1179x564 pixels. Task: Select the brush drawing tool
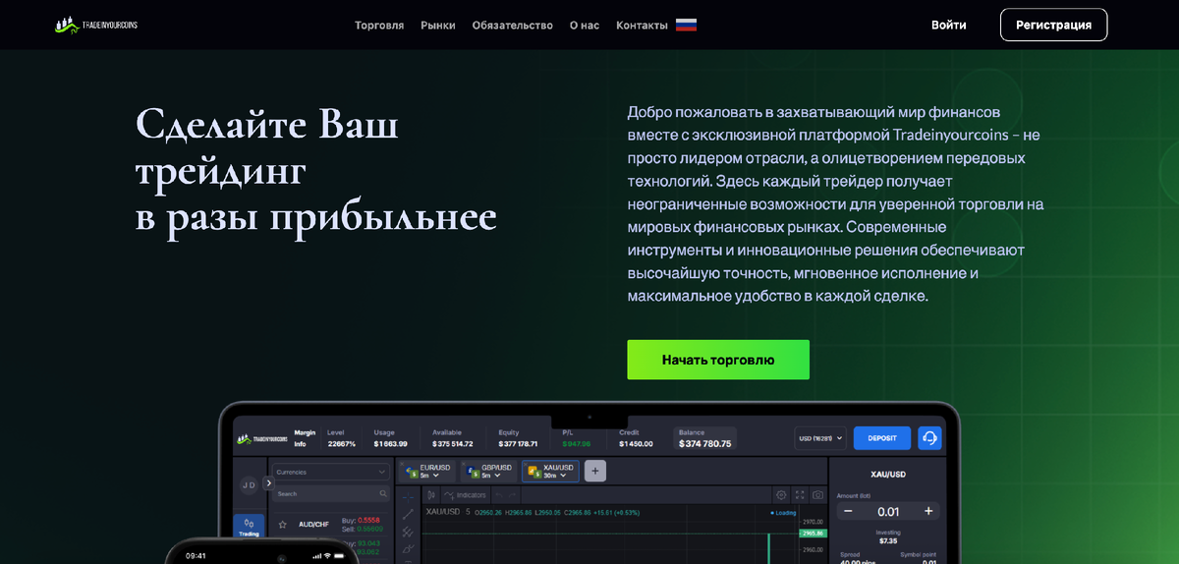coord(408,548)
